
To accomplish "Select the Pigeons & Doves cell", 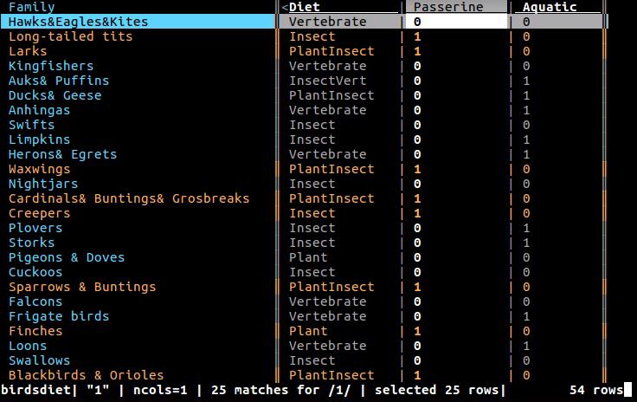I will click(67, 257).
